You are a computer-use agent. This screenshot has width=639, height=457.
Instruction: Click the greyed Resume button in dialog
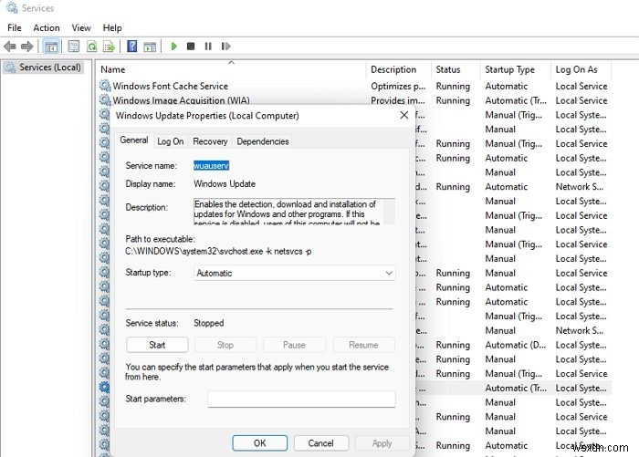coord(363,345)
